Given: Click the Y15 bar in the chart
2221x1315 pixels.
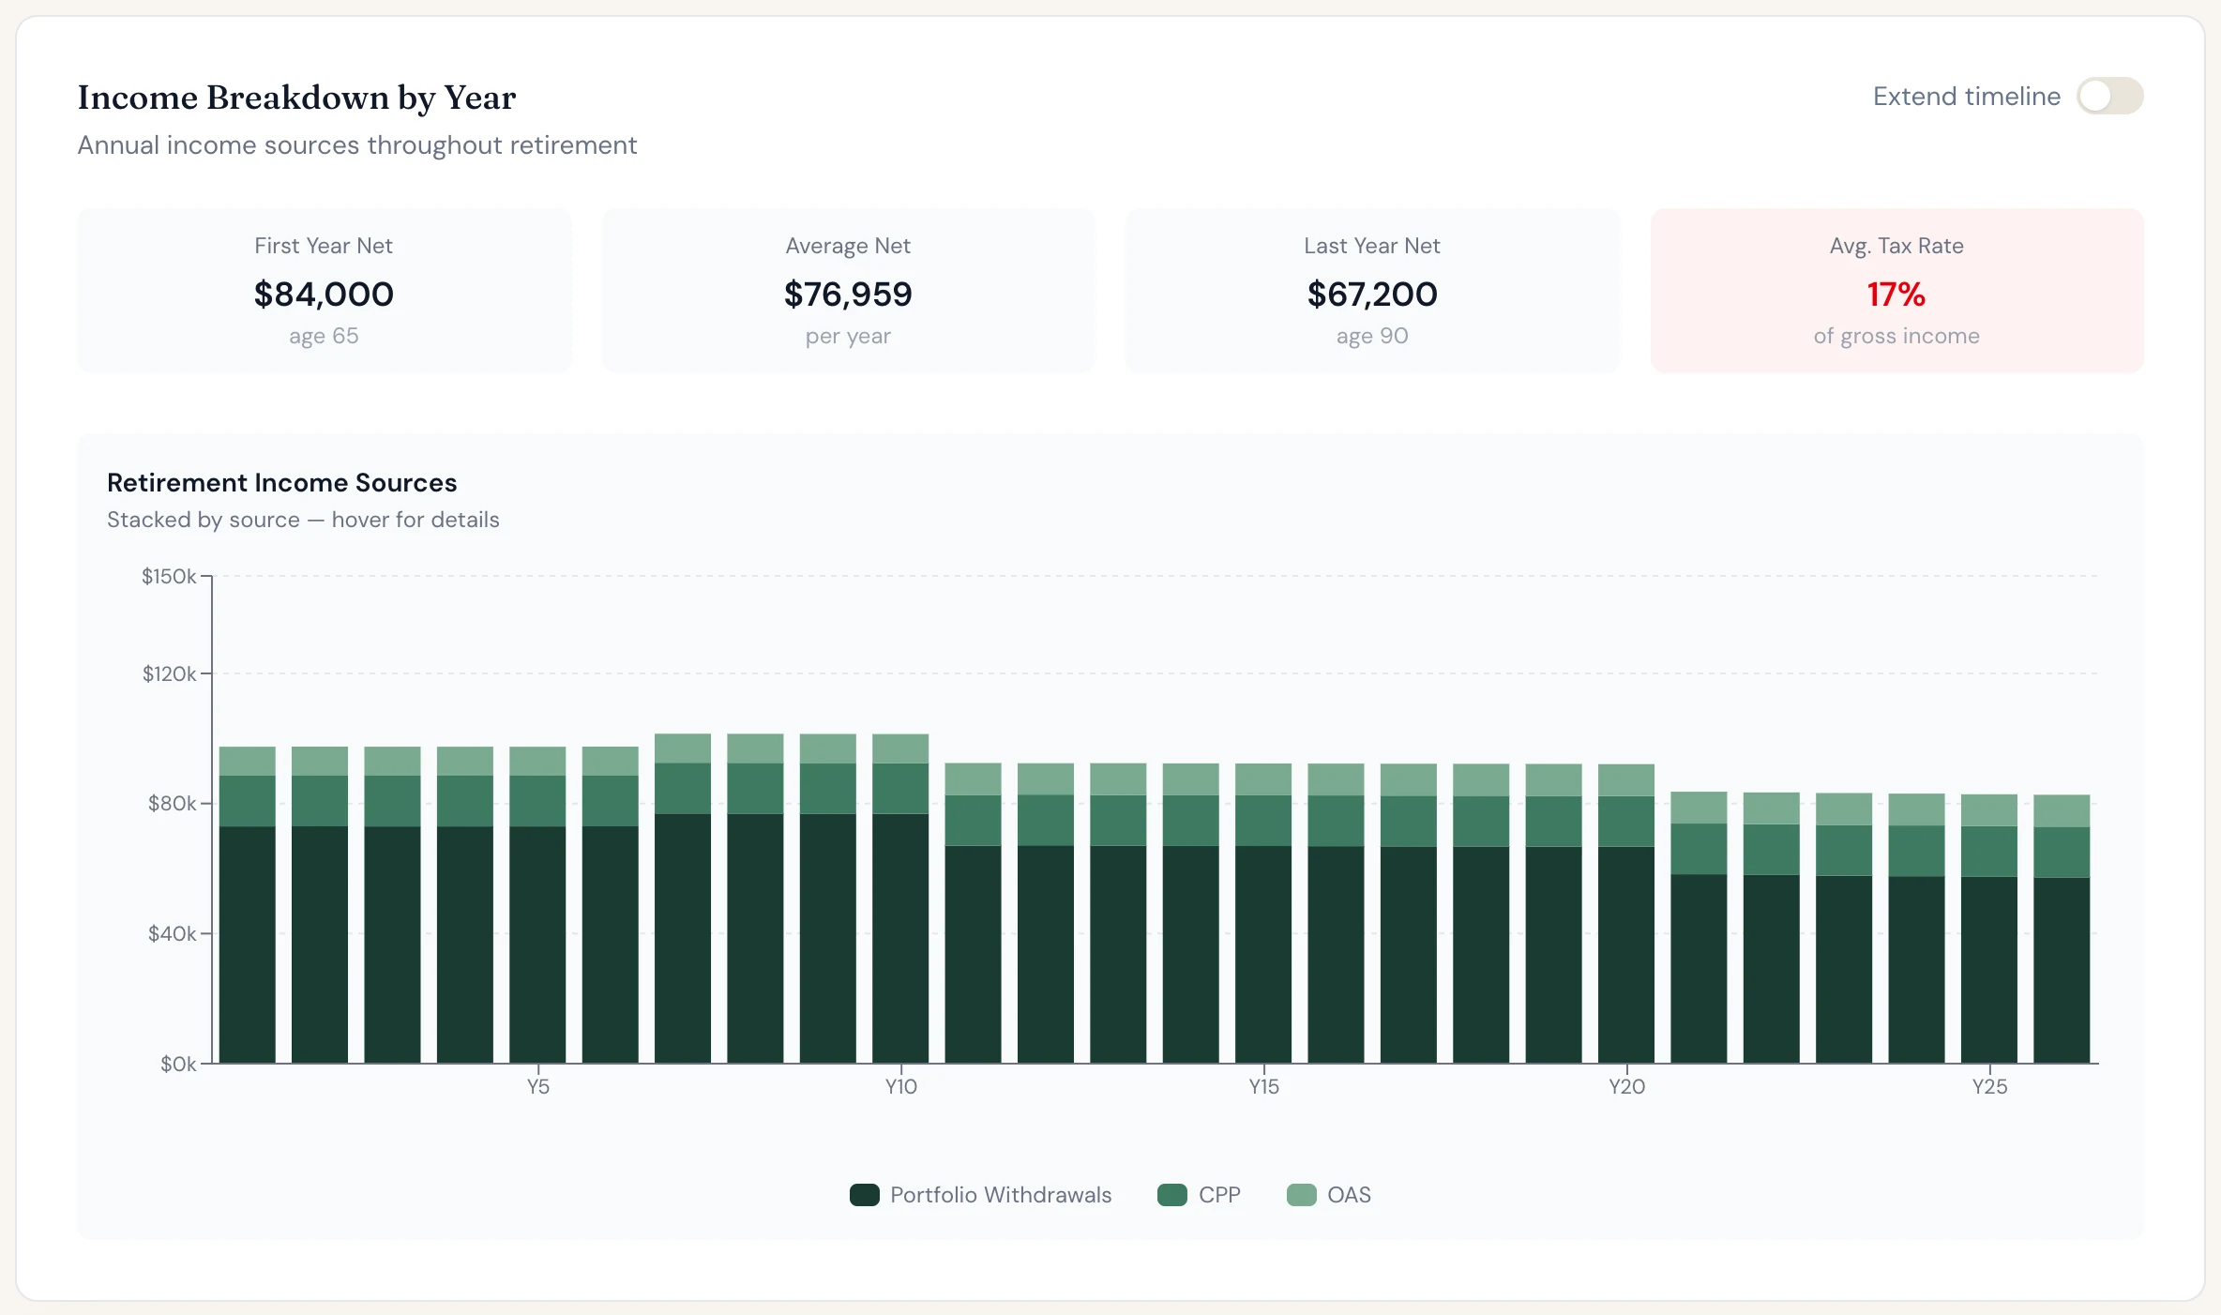Looking at the screenshot, I should point(1263,913).
